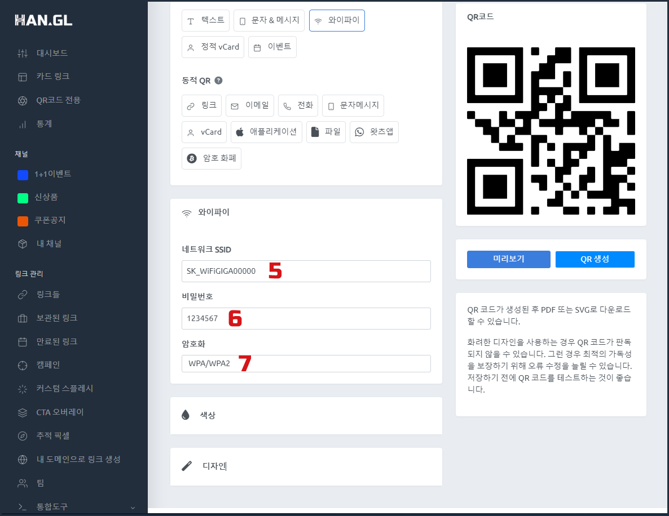Choose the dynamic 링크 QR type
The height and width of the screenshot is (516, 669).
(x=201, y=105)
